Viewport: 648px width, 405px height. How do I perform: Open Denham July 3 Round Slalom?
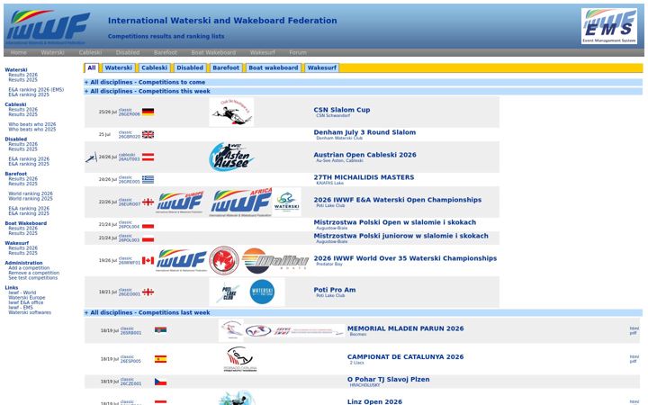[364, 132]
